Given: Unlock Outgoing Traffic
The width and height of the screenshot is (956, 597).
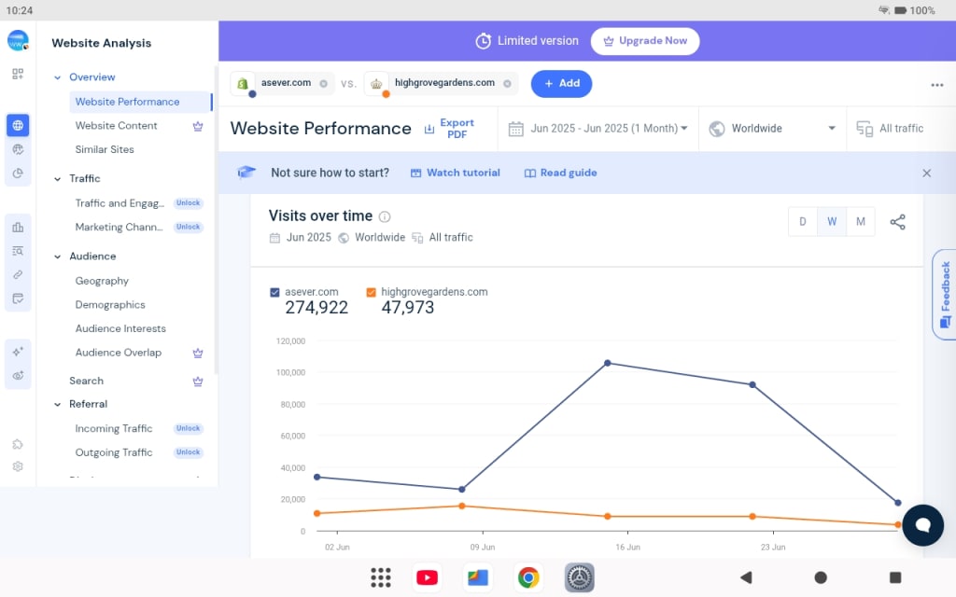Looking at the screenshot, I should click(x=188, y=452).
